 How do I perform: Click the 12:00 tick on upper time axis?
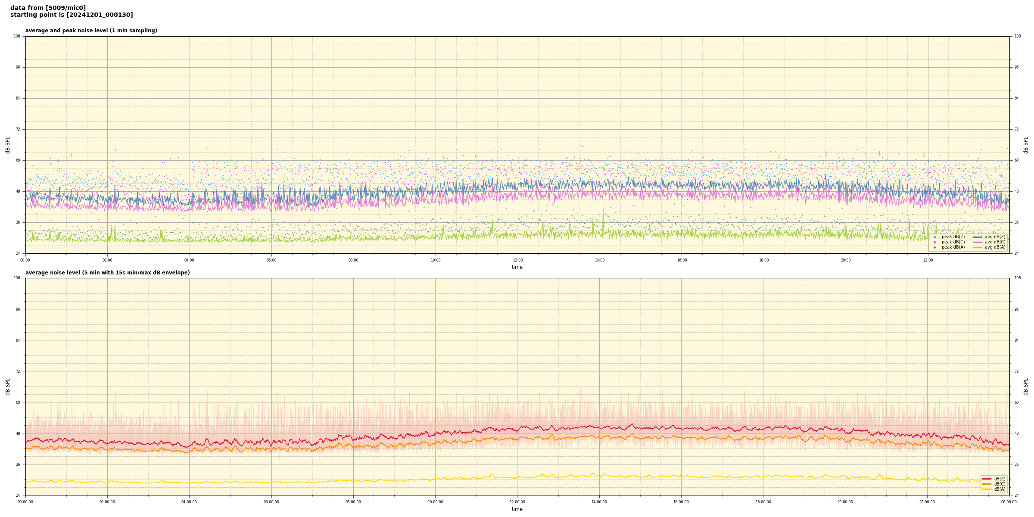pyautogui.click(x=517, y=260)
